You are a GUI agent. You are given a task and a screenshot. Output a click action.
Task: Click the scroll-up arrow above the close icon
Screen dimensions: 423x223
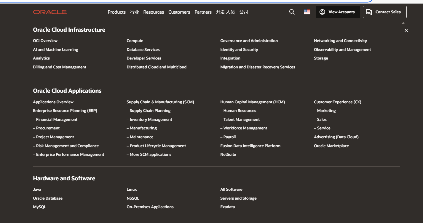click(403, 23)
